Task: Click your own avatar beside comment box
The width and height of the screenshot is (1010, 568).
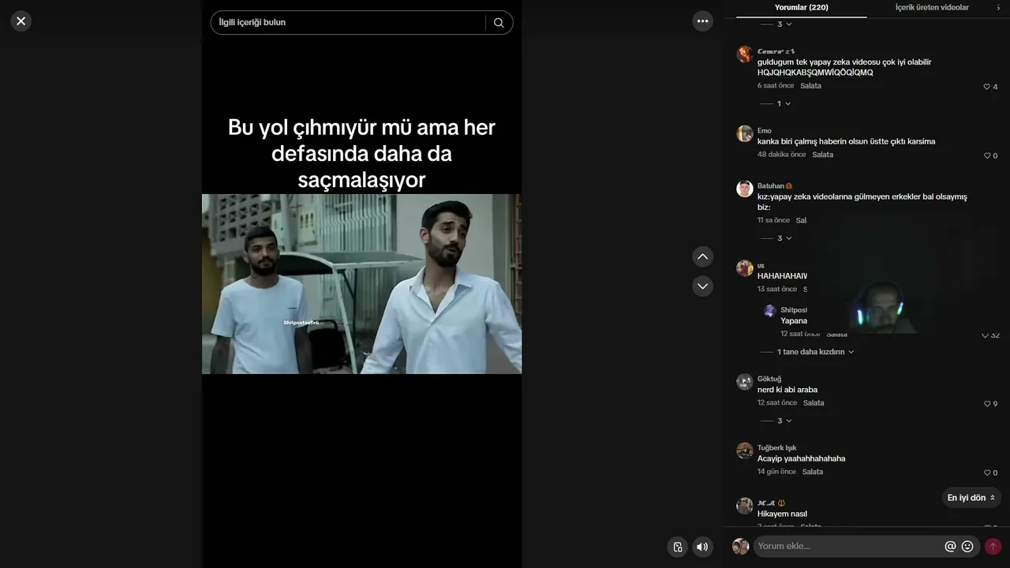Action: (x=740, y=546)
